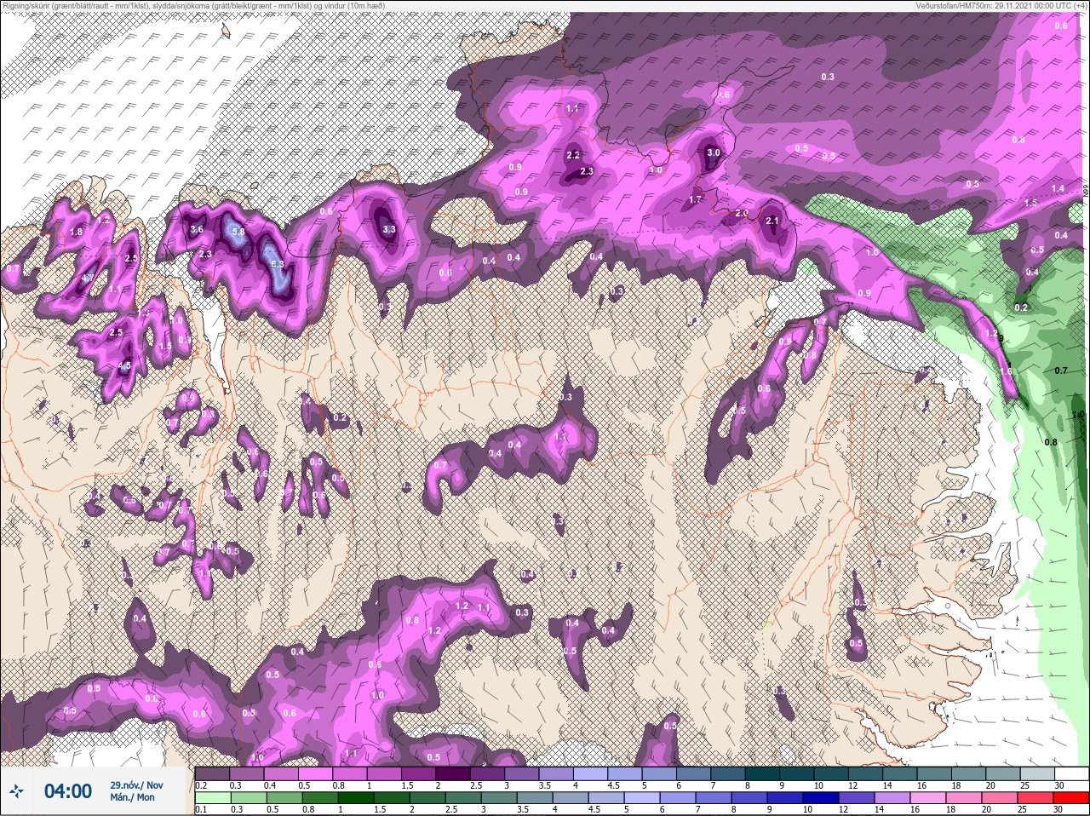Click the 04:00 forecast time label

click(68, 791)
